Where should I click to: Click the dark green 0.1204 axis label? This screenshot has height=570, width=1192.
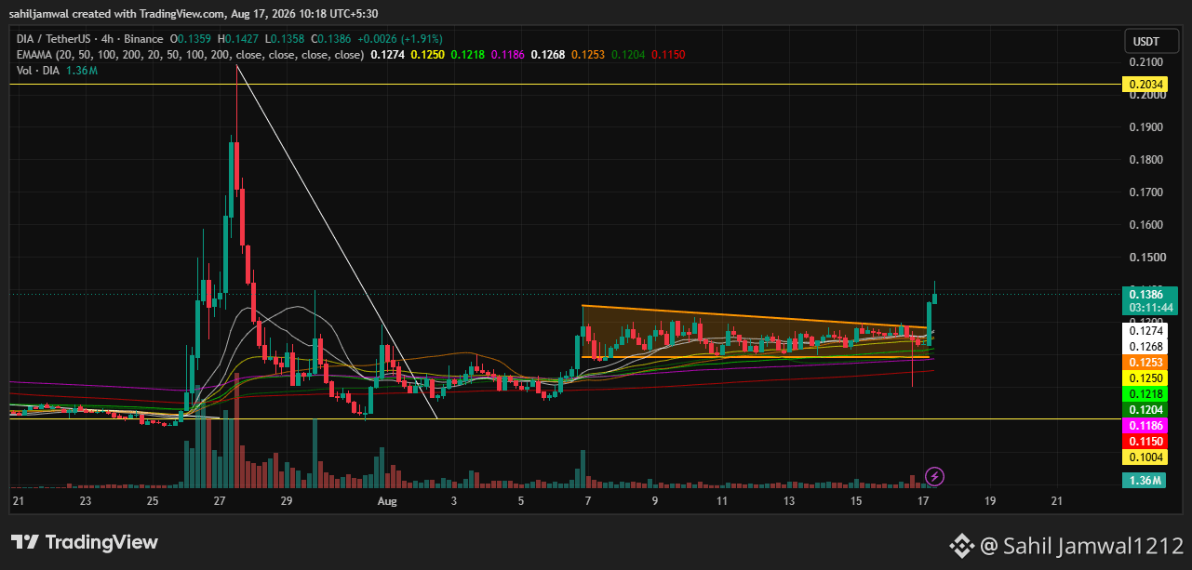pos(1144,409)
